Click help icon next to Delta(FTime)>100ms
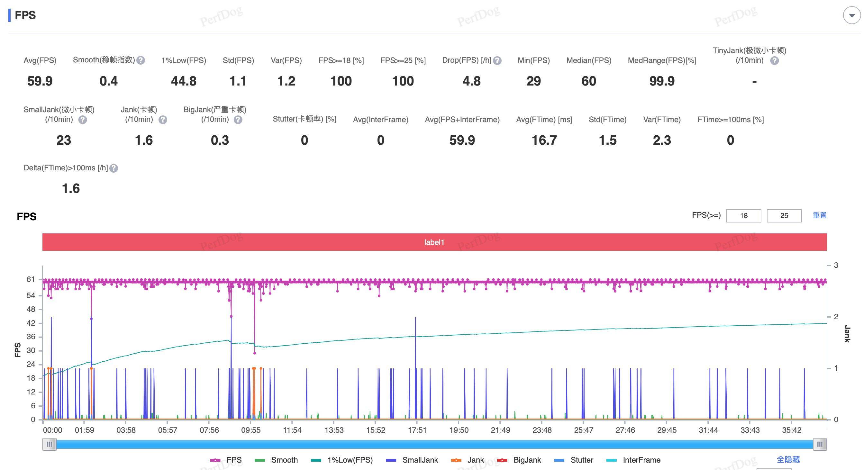 114,168
